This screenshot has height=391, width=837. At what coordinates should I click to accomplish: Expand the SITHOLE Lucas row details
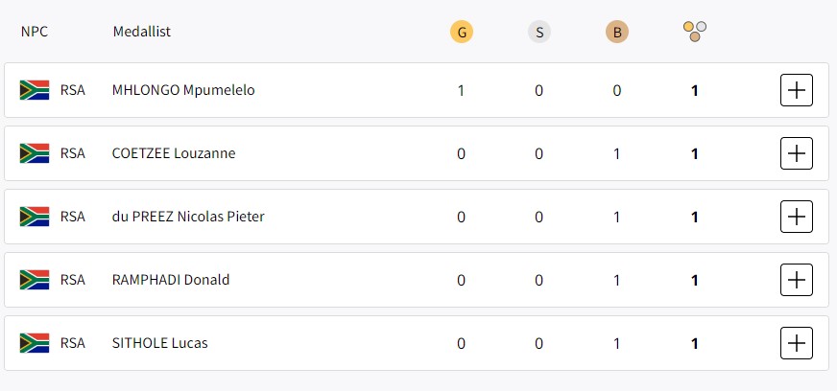point(797,343)
